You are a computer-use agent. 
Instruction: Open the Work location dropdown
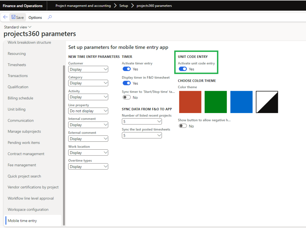pyautogui.click(x=88, y=153)
